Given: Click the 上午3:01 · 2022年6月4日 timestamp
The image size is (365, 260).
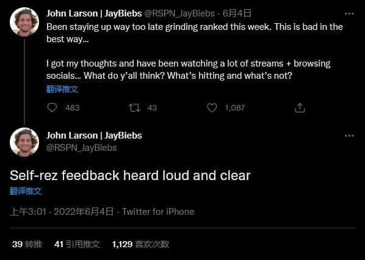Looking at the screenshot, I should point(62,212).
